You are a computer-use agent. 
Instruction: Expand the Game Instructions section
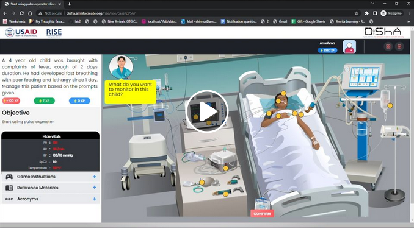51,177
